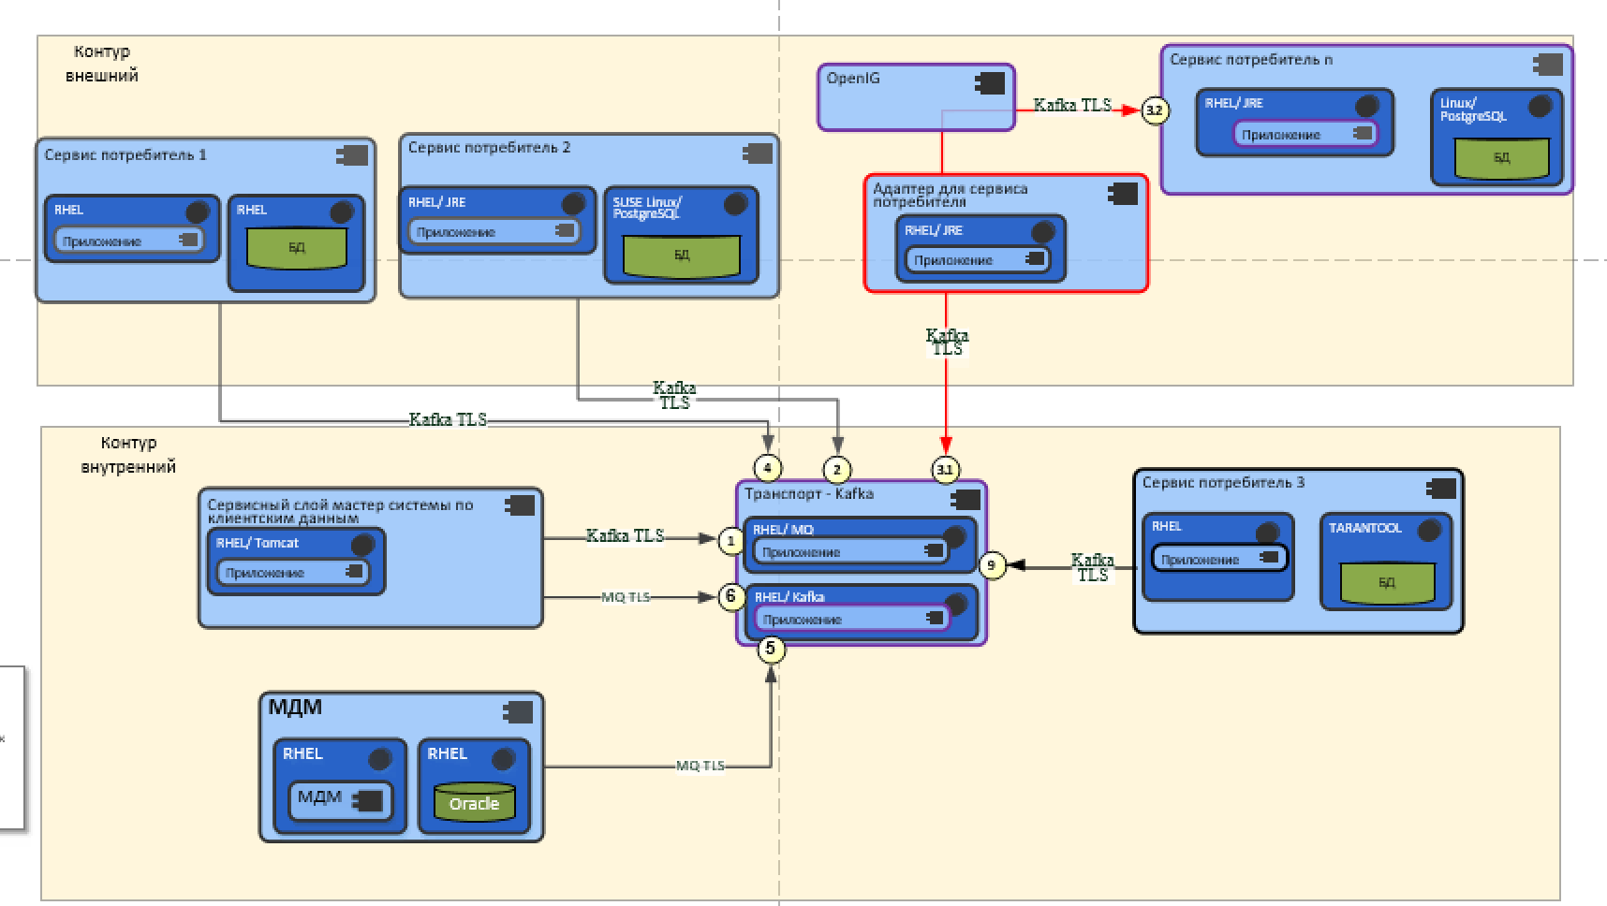This screenshot has height=906, width=1607.
Task: Click the OpenIG component icon
Action: 989,83
